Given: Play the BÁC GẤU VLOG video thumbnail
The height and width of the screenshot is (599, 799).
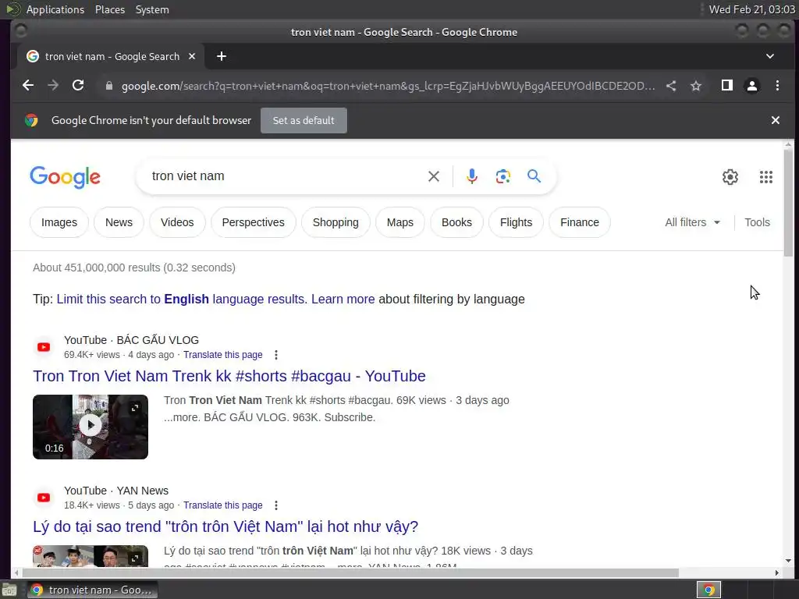Looking at the screenshot, I should click(91, 427).
